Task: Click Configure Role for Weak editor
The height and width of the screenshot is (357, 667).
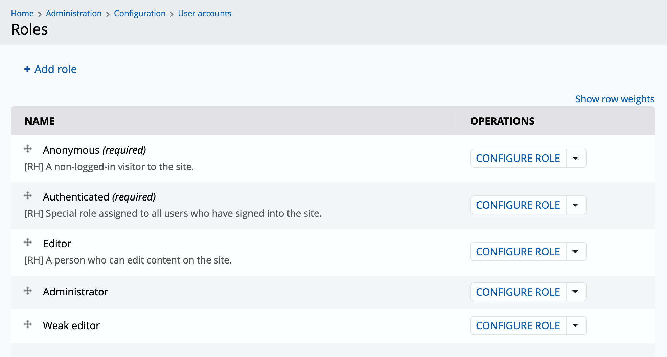Action: [x=518, y=325]
